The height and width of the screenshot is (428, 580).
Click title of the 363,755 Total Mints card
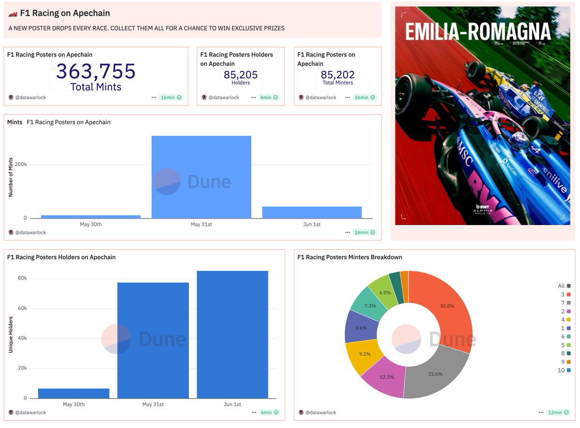coord(50,55)
